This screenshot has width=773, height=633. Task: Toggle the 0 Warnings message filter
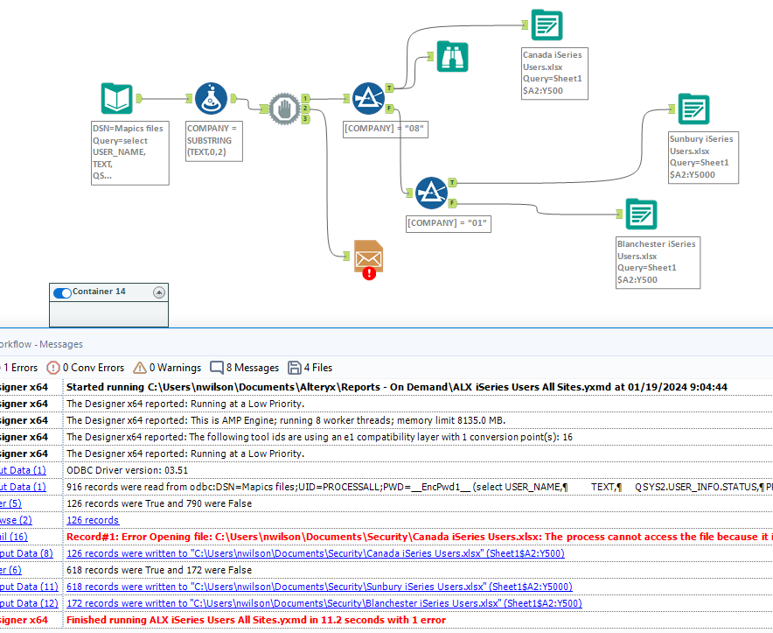166,368
